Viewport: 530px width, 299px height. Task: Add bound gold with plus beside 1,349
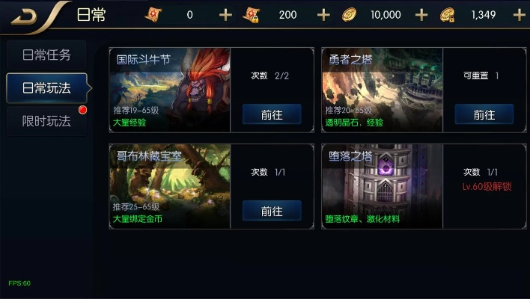click(520, 15)
